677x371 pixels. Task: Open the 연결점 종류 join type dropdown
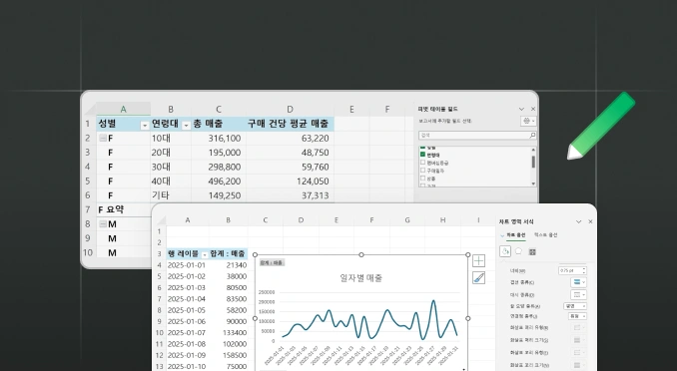[x=577, y=316]
